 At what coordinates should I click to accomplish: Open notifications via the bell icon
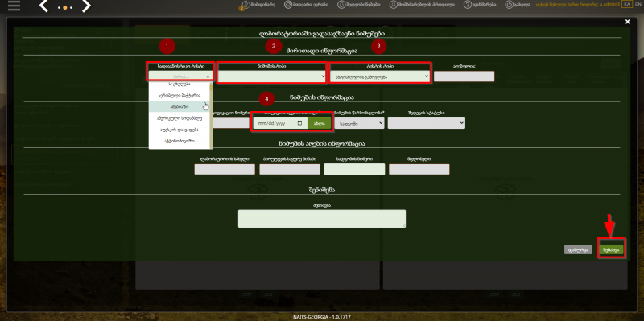341,5
